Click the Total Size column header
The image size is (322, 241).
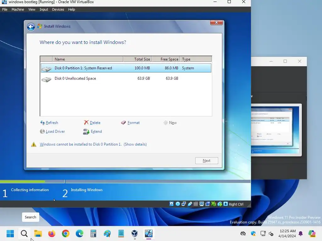point(137,59)
